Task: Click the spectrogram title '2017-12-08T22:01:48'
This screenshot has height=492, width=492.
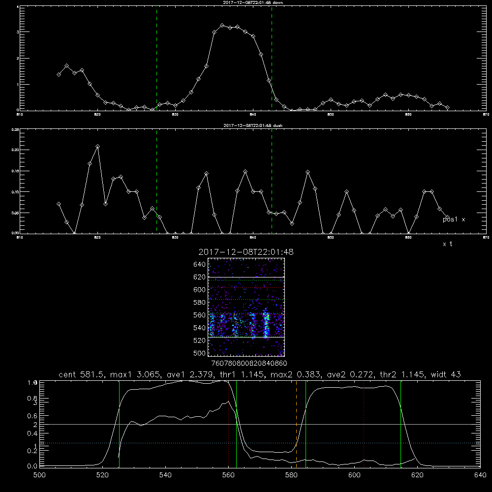Action: coord(246,252)
